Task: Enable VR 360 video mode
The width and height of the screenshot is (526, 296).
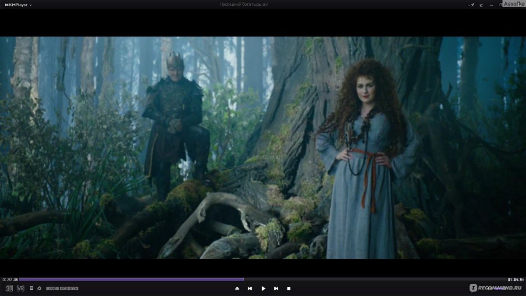Action: click(21, 288)
